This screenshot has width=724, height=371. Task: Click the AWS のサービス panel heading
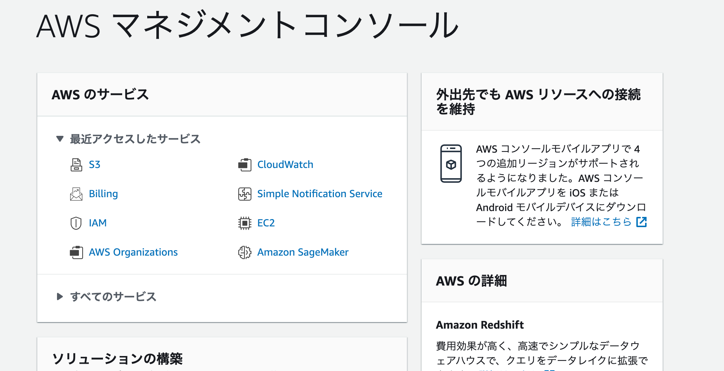point(100,95)
